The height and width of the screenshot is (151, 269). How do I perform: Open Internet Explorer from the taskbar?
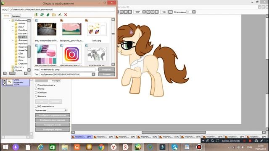[x=40, y=147]
